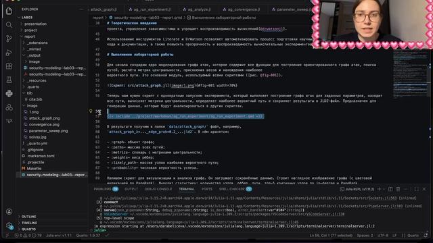Collapse the bib folder
The width and height of the screenshot is (433, 243).
30,93
